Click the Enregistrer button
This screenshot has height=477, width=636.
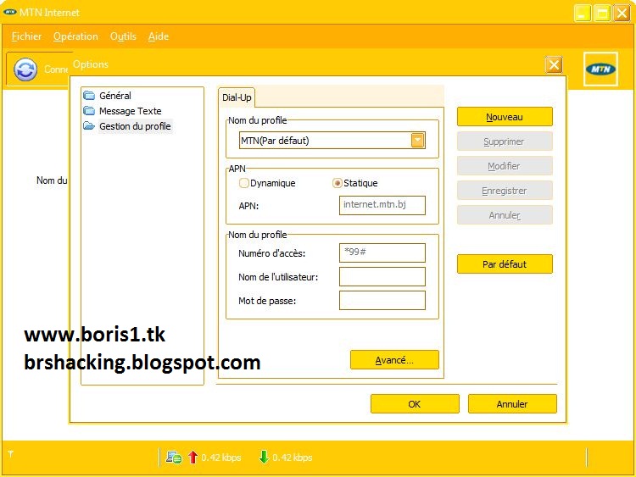coord(505,191)
